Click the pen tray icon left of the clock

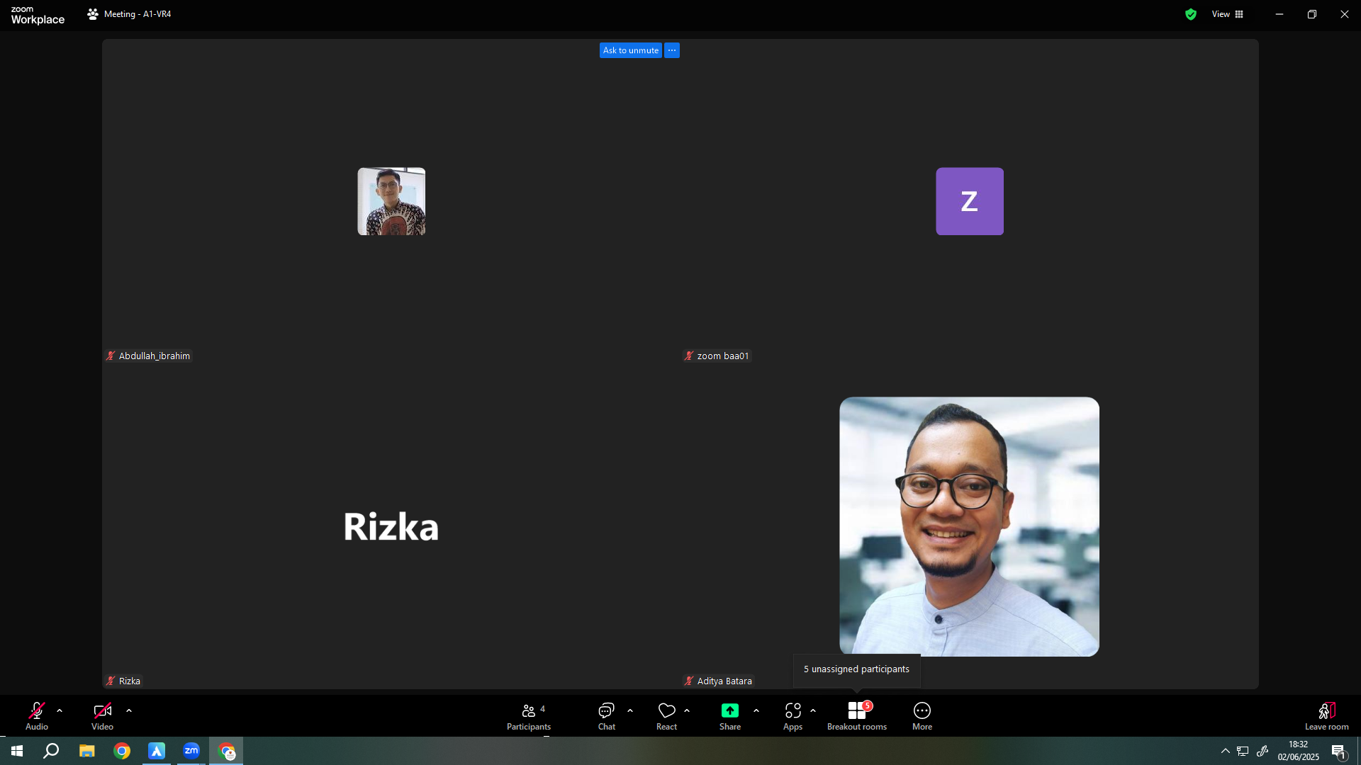click(x=1262, y=751)
